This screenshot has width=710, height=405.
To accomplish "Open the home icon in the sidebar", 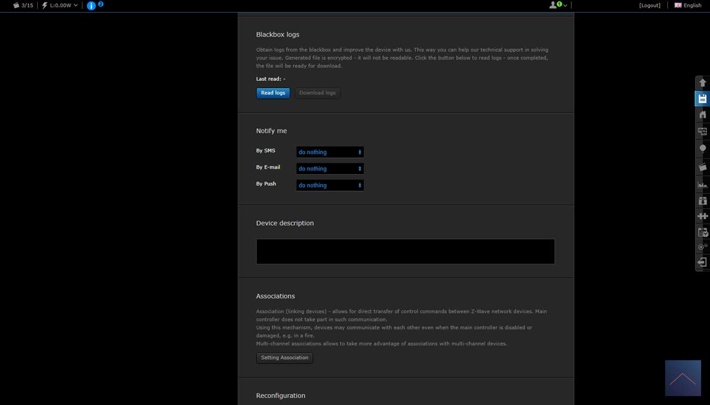I will click(x=702, y=115).
